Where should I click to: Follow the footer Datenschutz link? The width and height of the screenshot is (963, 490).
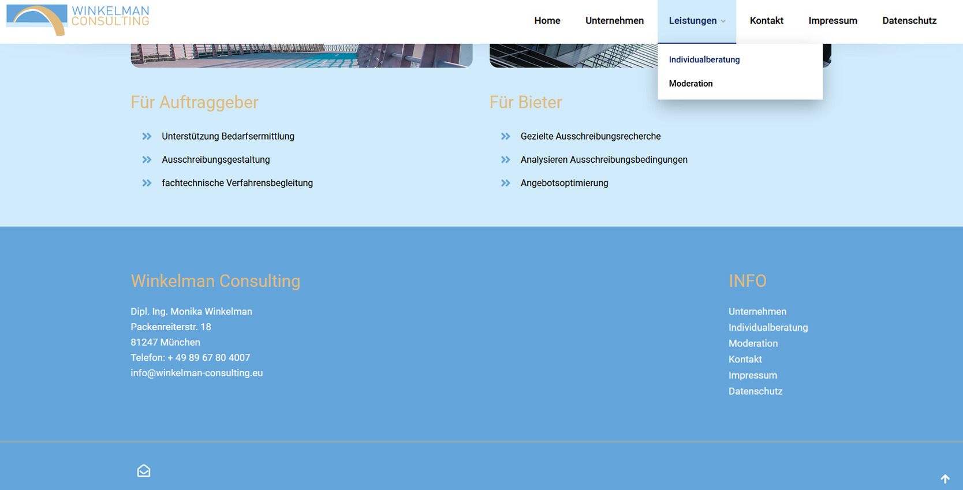[755, 391]
